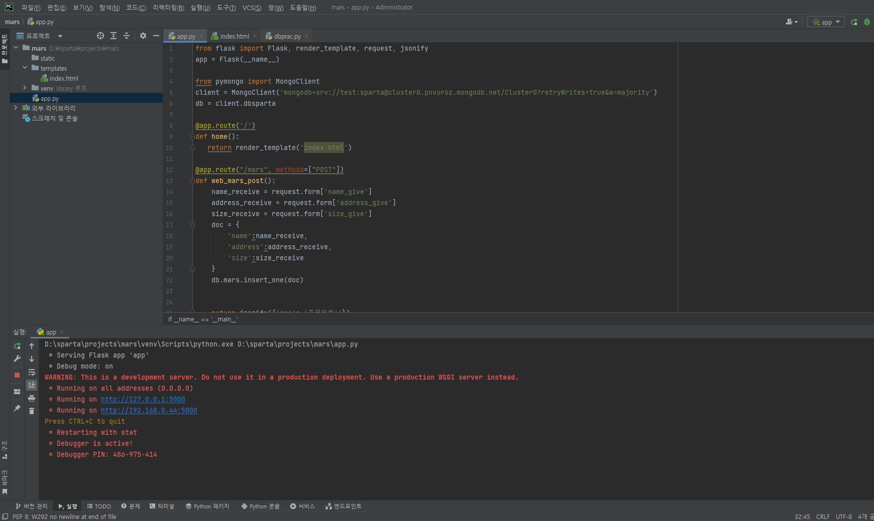Viewport: 874px width, 521px height.
Task: Open the VCS(S) menu
Action: click(x=252, y=8)
